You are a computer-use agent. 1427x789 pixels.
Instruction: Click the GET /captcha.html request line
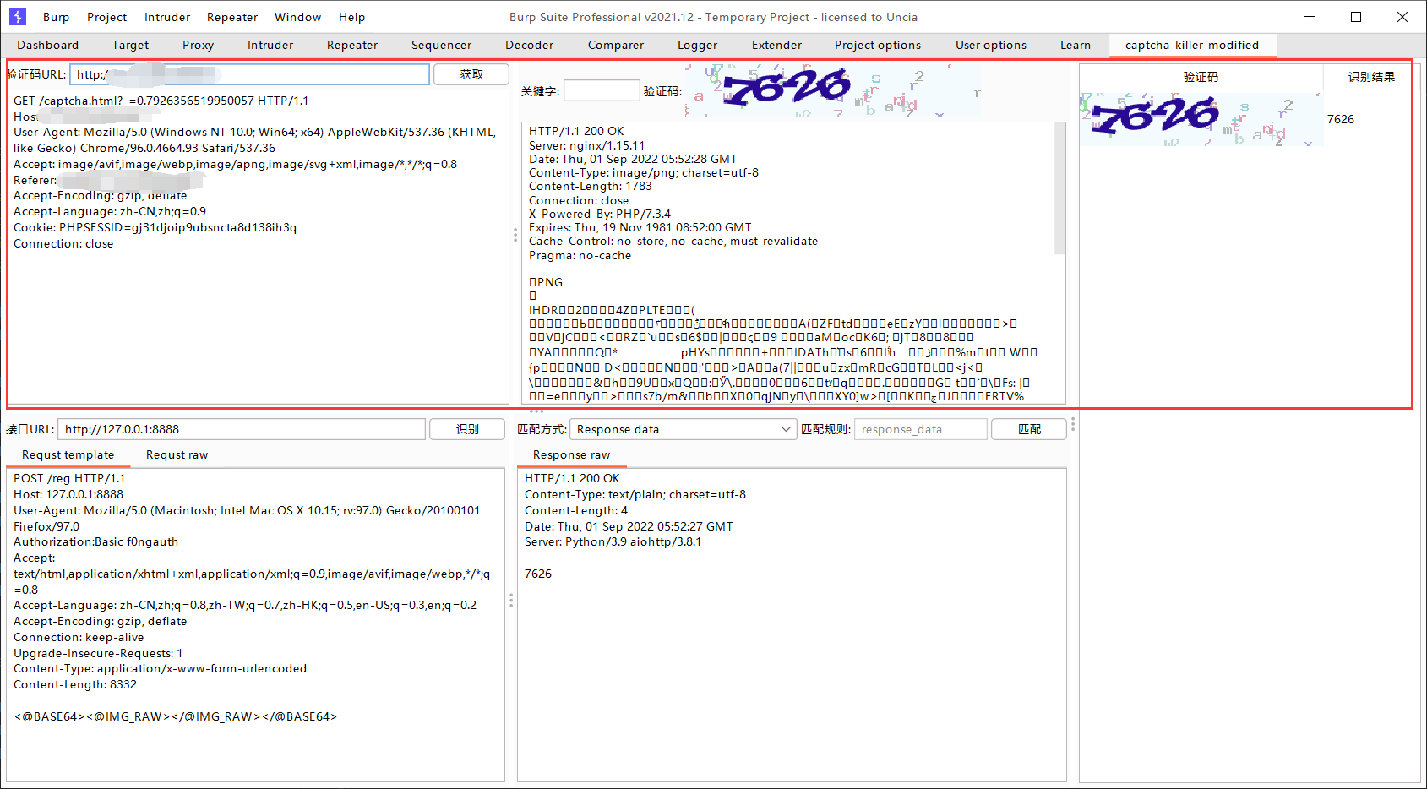(161, 101)
